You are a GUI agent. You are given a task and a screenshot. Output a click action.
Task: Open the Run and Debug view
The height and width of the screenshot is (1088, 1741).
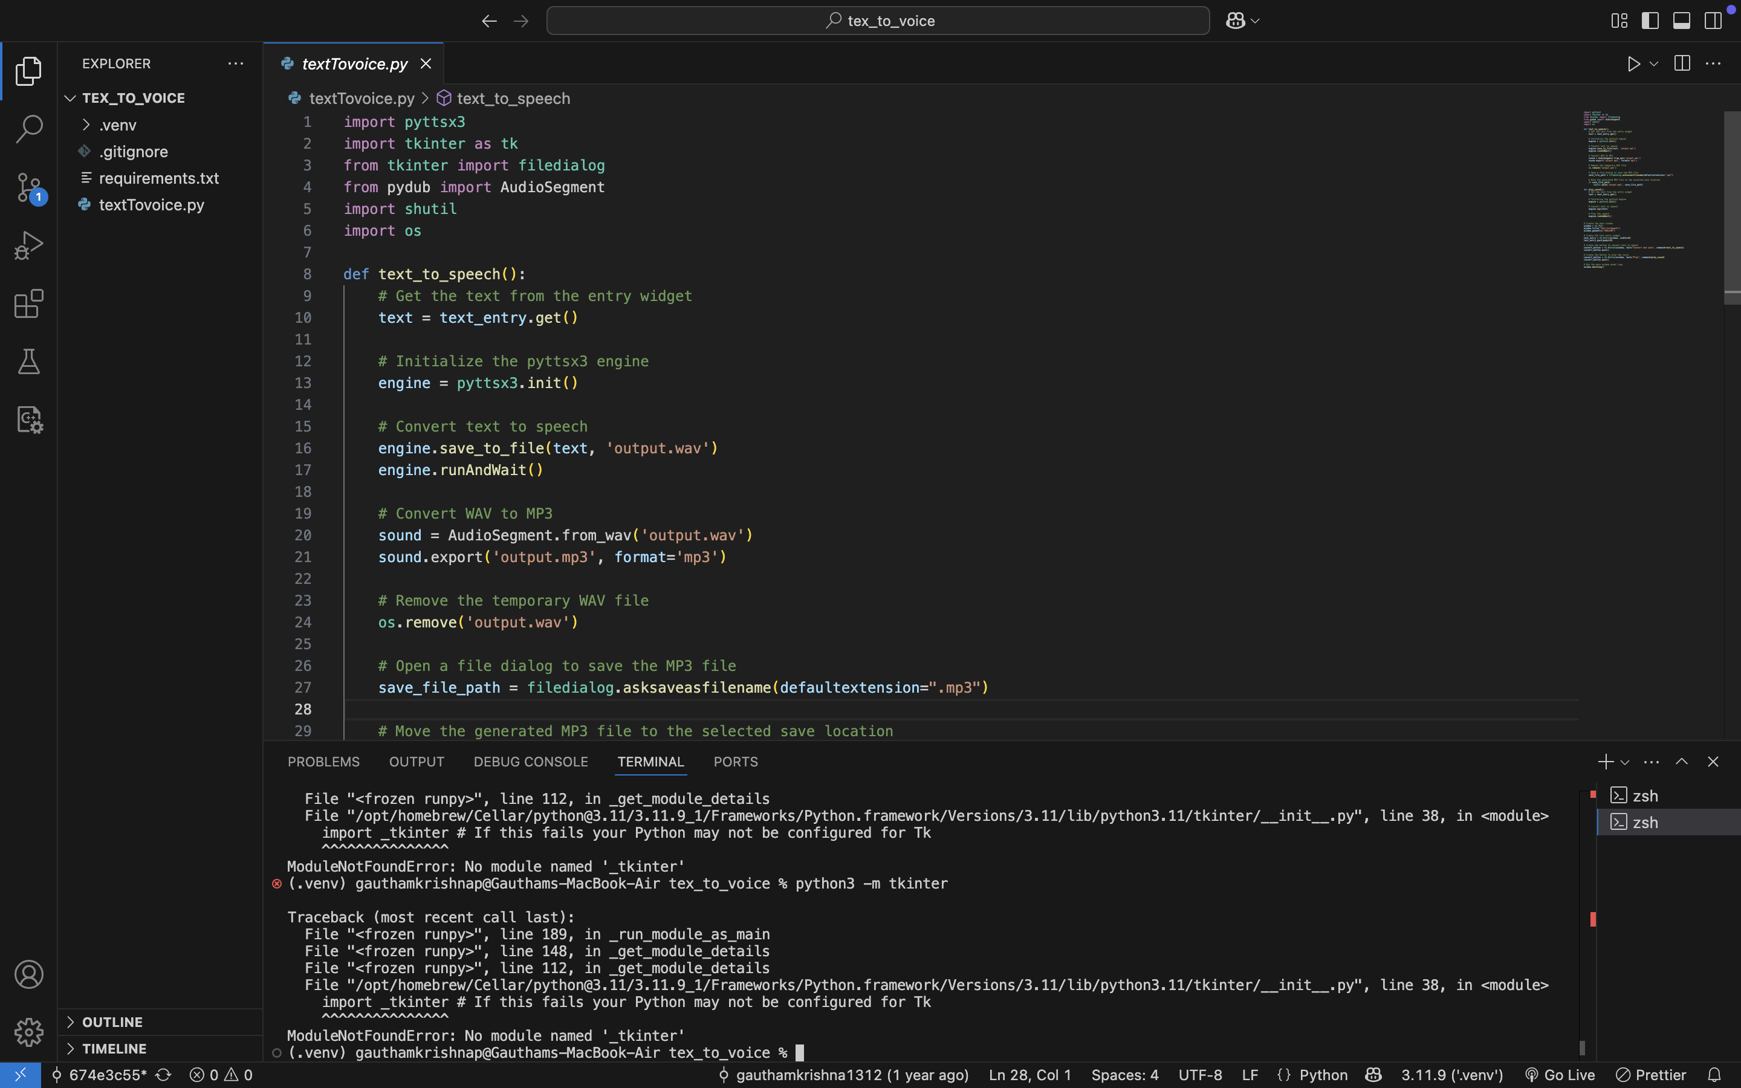click(x=29, y=245)
